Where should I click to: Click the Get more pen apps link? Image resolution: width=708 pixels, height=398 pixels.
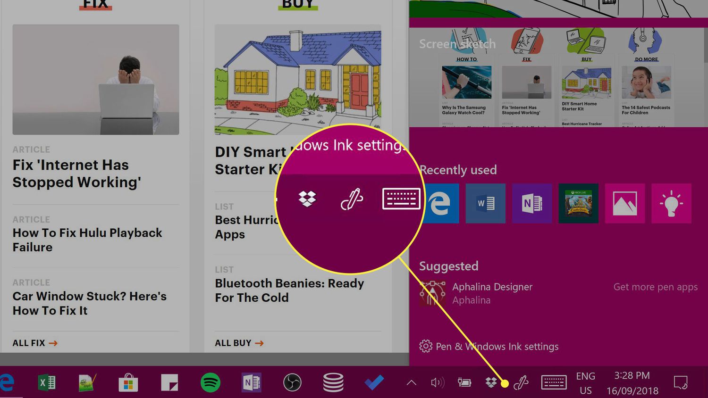[655, 287]
